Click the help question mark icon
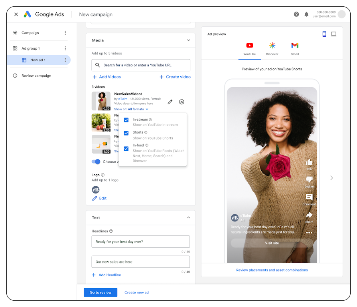Image resolution: width=357 pixels, height=307 pixels. click(x=296, y=14)
